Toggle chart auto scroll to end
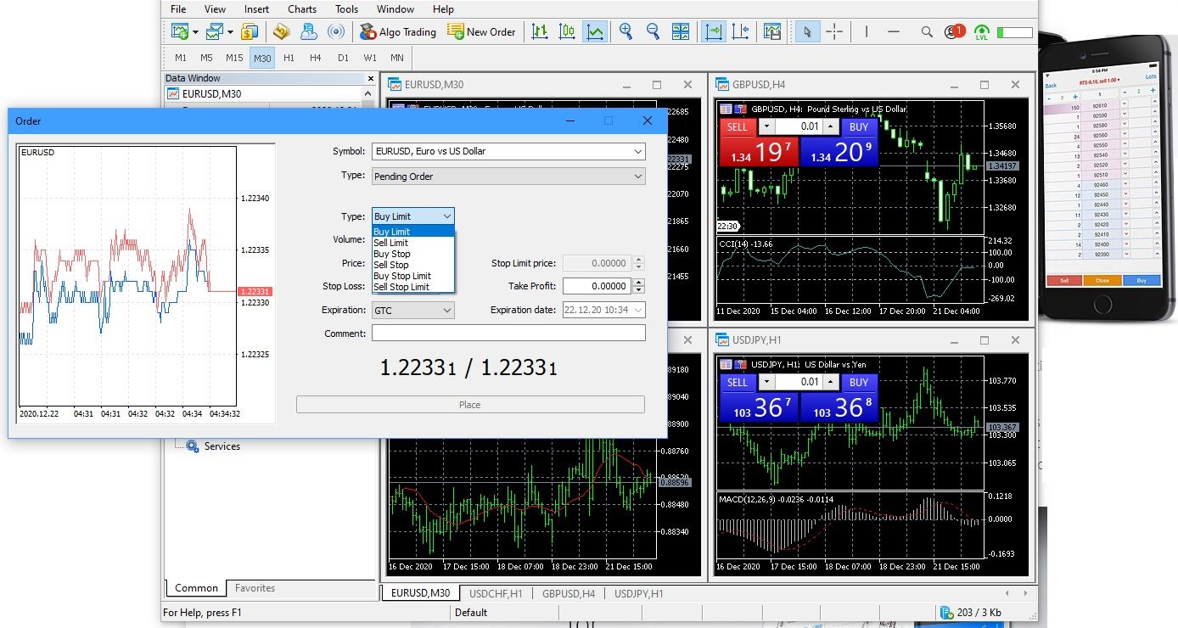1178x628 pixels. coord(713,31)
